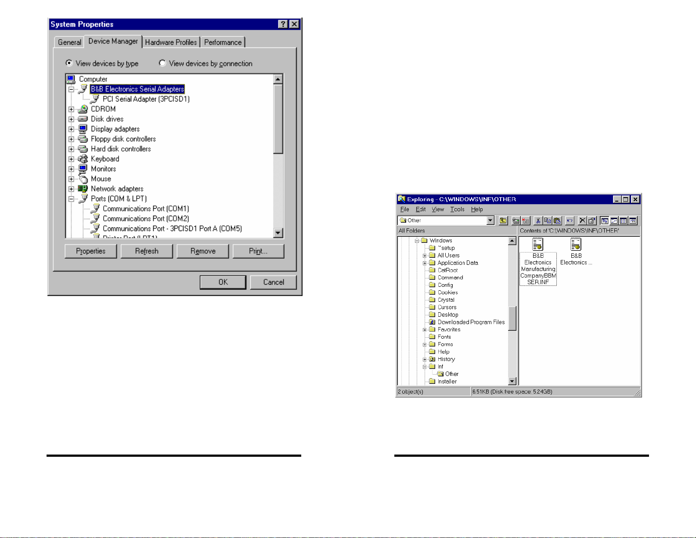Click the device list scroll-down arrow
696x538 pixels.
point(278,233)
